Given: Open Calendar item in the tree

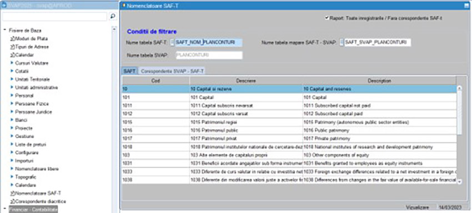Looking at the screenshot, I should pos(24,55).
